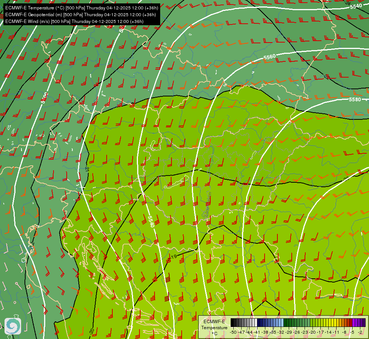Click the -20 legend value
Screen dimensions: 369x339
312,332
